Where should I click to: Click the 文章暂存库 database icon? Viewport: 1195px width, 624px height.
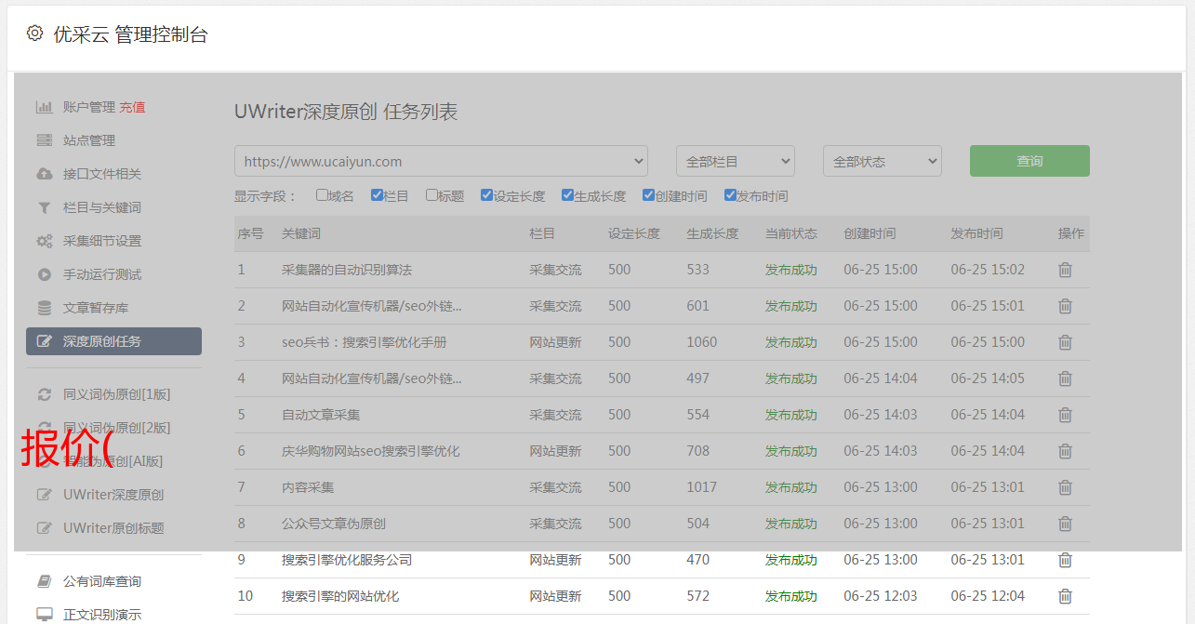[x=44, y=308]
